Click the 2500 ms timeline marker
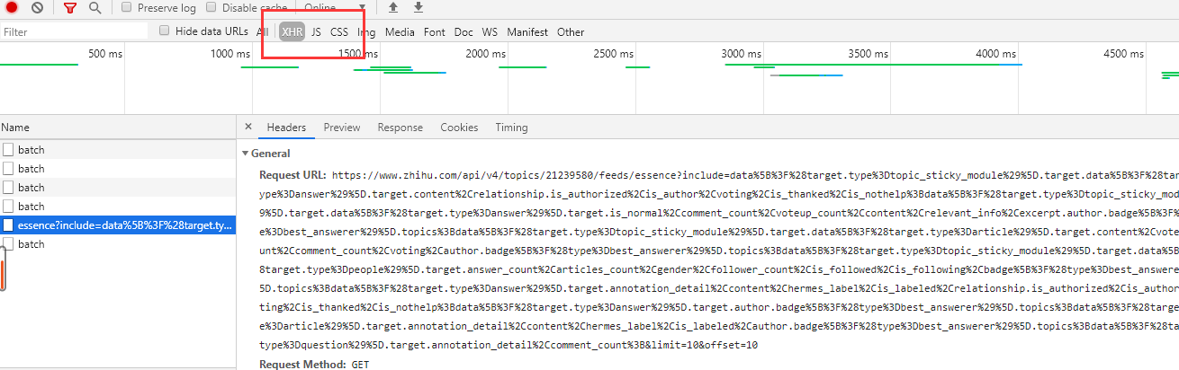The image size is (1179, 370). click(613, 54)
